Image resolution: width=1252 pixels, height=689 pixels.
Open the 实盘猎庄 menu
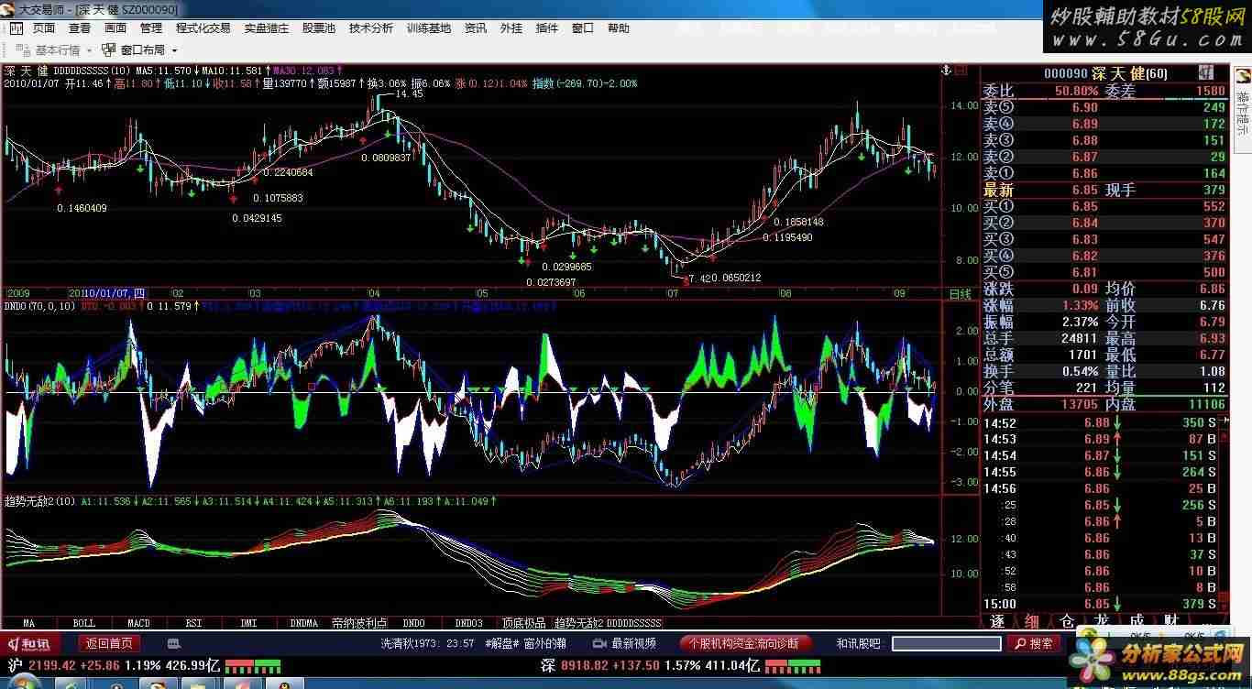pyautogui.click(x=267, y=28)
